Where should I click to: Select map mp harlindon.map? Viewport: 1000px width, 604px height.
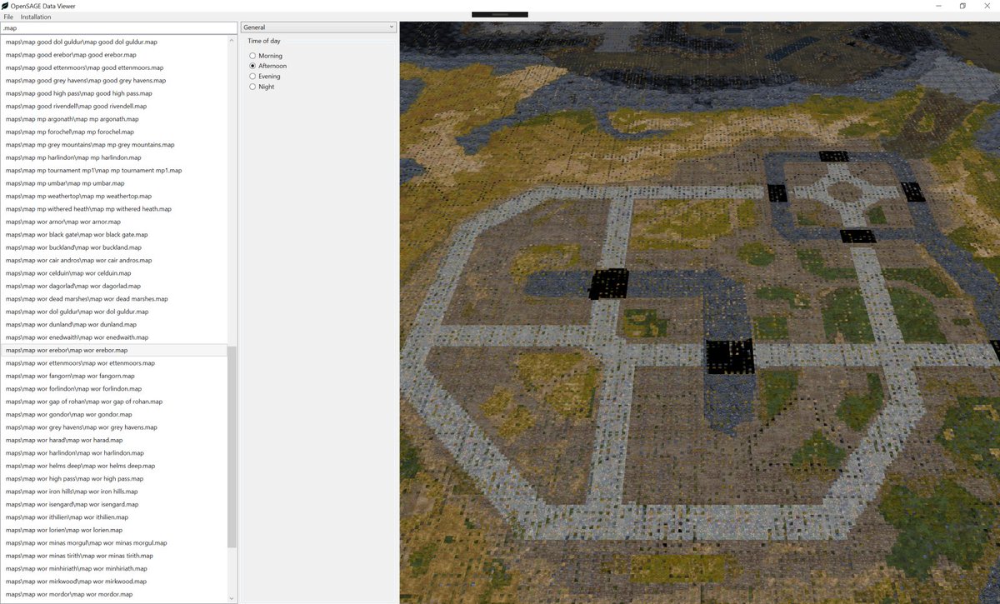tap(114, 157)
